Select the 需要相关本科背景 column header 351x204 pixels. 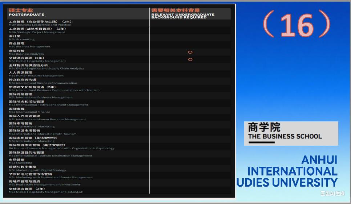point(182,13)
